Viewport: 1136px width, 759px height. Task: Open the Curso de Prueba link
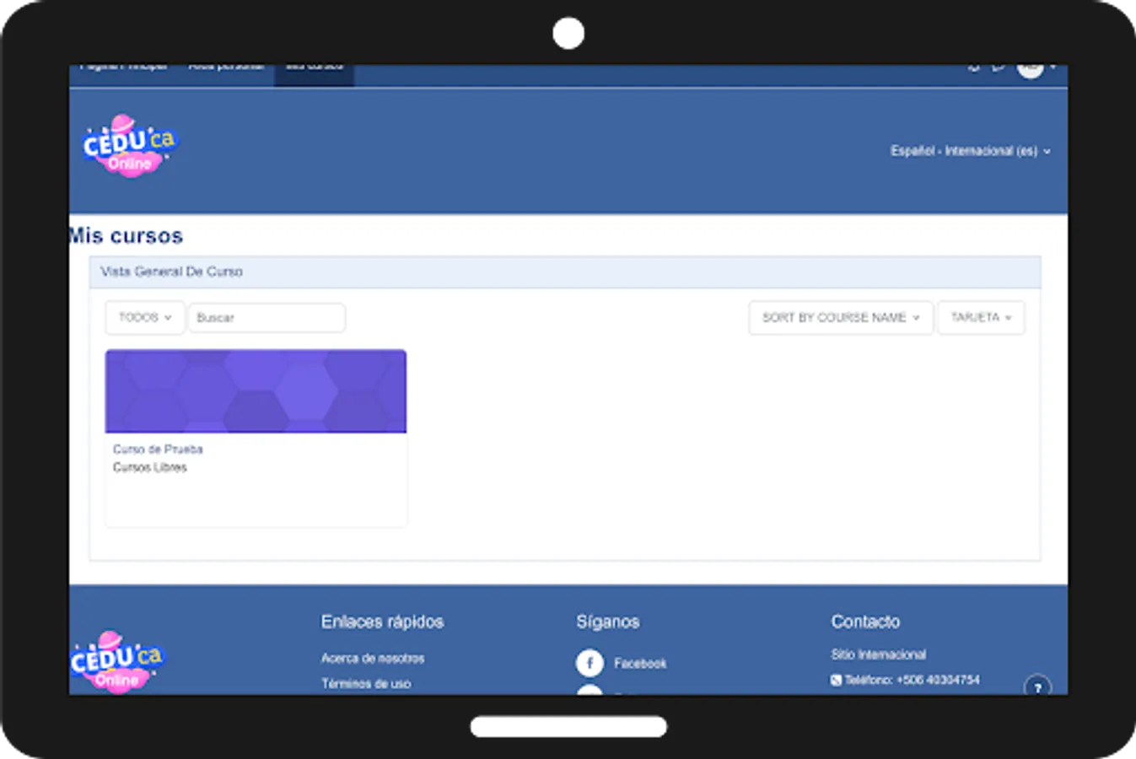pos(158,449)
